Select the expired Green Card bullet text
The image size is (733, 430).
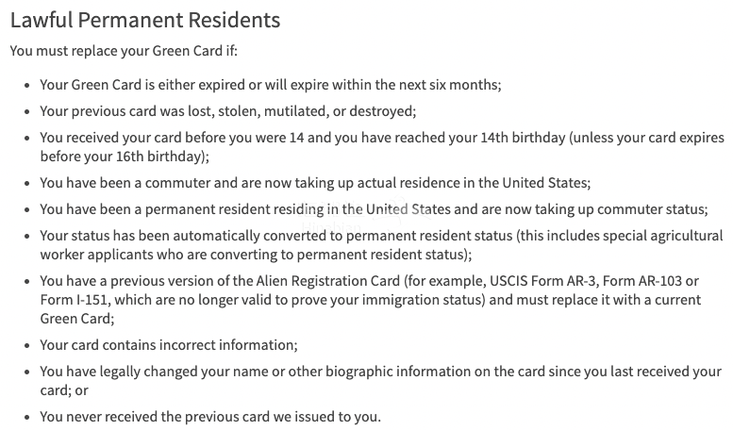click(x=270, y=84)
